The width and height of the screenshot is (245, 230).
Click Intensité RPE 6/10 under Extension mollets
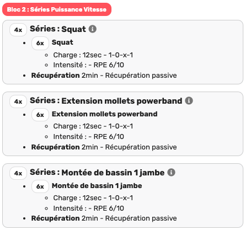[x=88, y=137]
